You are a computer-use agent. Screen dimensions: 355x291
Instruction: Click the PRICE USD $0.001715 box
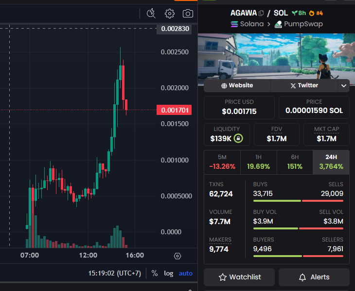pyautogui.click(x=239, y=108)
